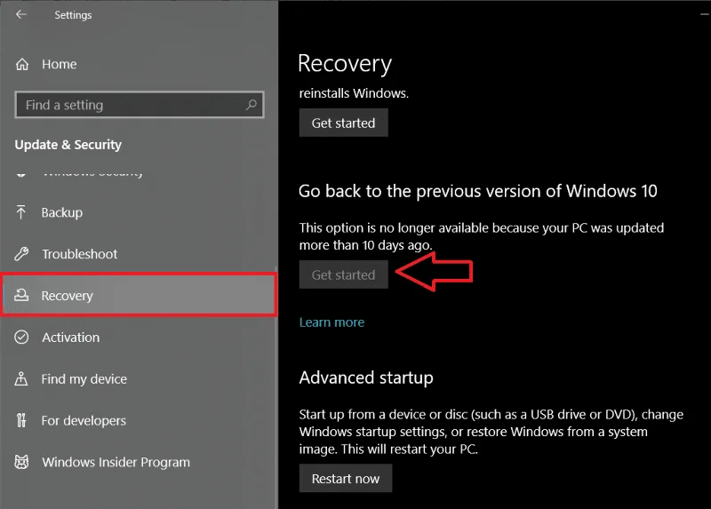711x509 pixels.
Task: Click the Windows Insider Program cat icon
Action: [x=21, y=462]
